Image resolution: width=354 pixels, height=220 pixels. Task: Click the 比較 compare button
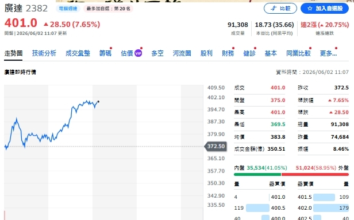(x=280, y=9)
